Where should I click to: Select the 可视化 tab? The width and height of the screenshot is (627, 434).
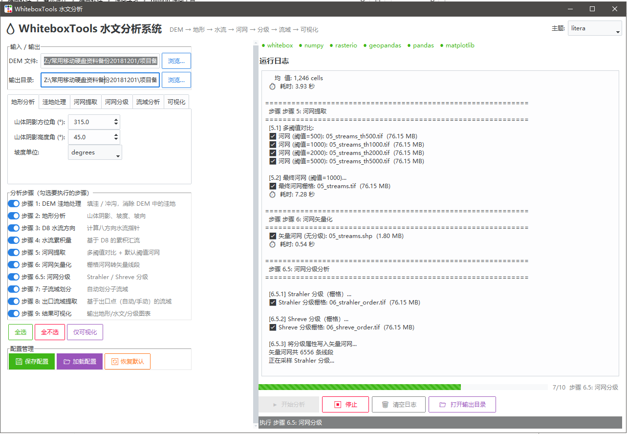point(176,102)
